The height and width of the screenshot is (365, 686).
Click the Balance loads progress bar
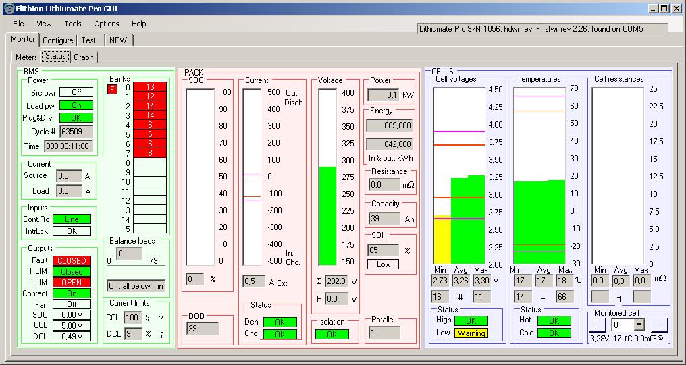pyautogui.click(x=136, y=271)
